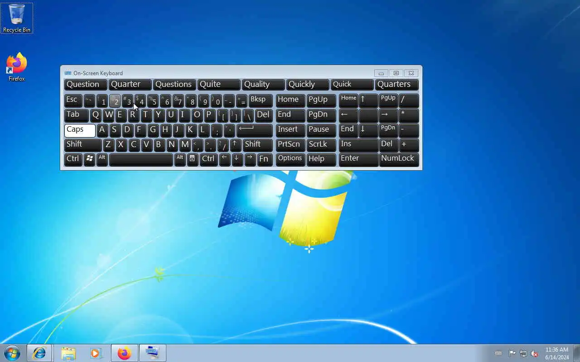The height and width of the screenshot is (362, 580).
Task: Choose the prediction word Question
Action: click(86, 85)
